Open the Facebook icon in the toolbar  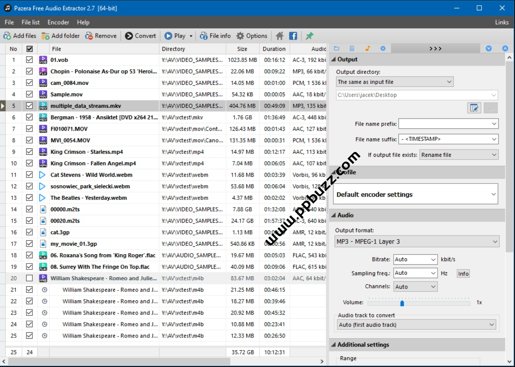293,36
